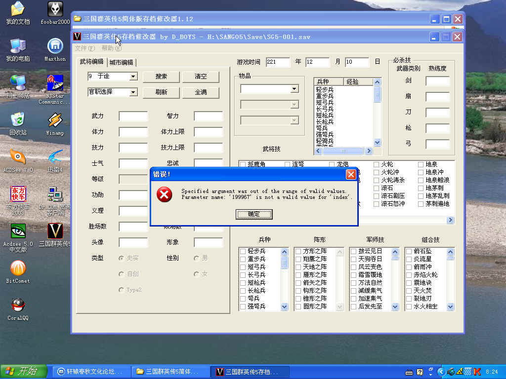Viewport: 506px width, 379px height.
Task: Open the foobar2000 desktop icon
Action: click(x=55, y=10)
